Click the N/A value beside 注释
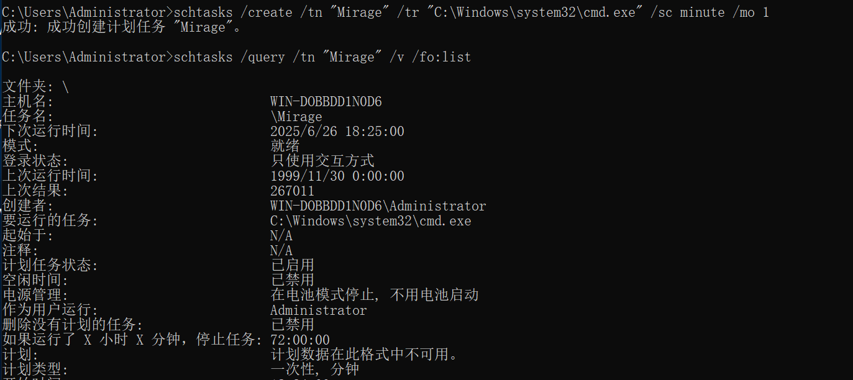 281,251
